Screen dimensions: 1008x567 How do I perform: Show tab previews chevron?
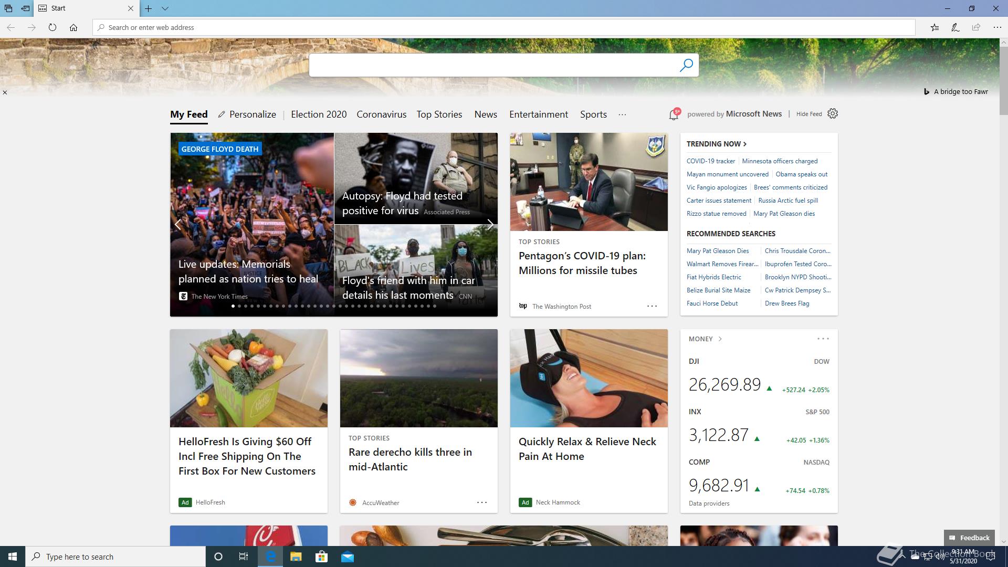[x=165, y=8]
